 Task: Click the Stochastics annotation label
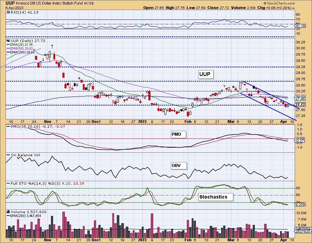[x=216, y=197]
